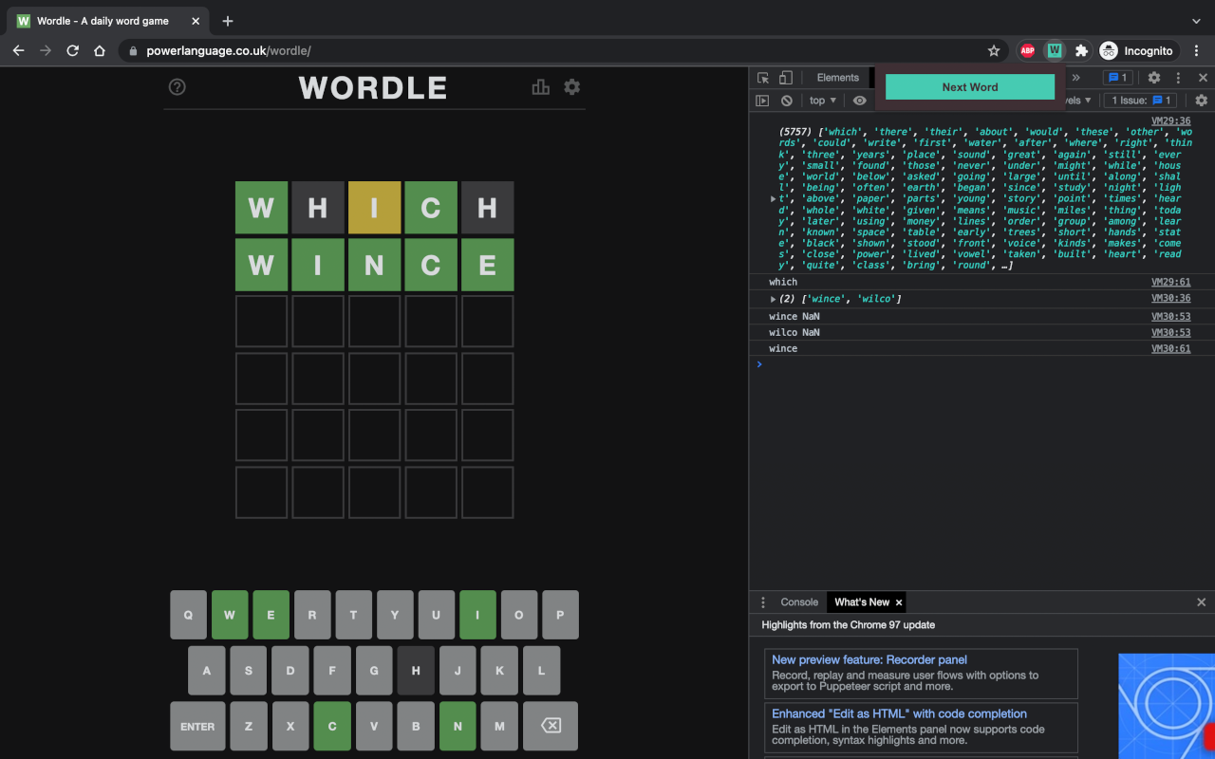Show more DevTools tabs chevron
Viewport: 1215px width, 759px height.
tap(1076, 78)
